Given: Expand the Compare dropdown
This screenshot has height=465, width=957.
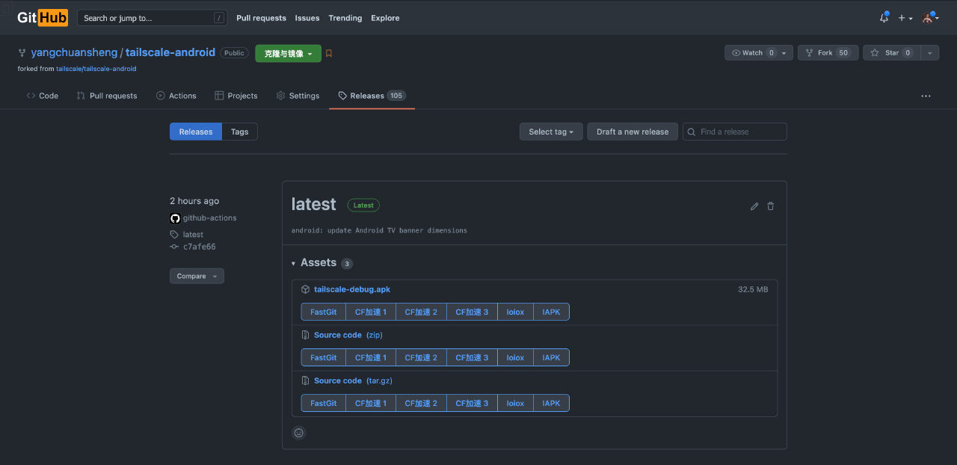Looking at the screenshot, I should [x=197, y=276].
